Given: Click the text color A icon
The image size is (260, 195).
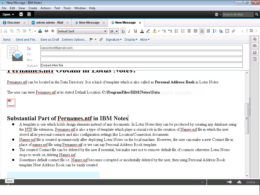Looking at the screenshot, I should click(142, 31).
